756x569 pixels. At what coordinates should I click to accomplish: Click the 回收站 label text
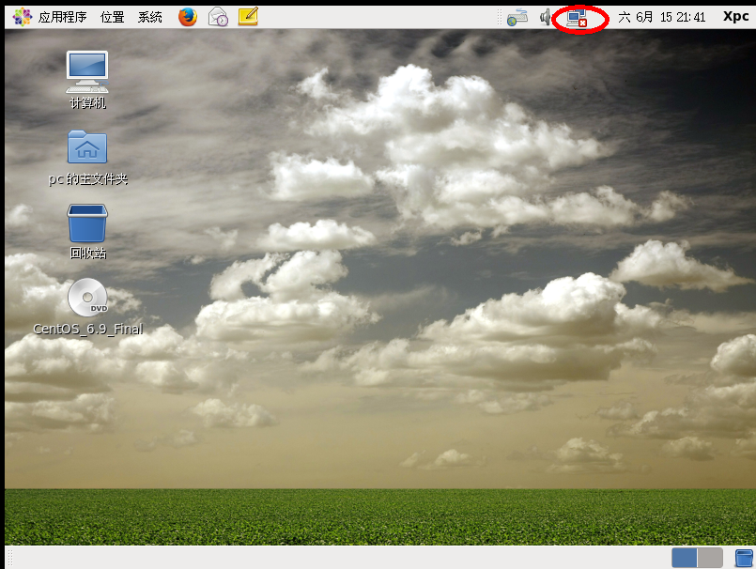[87, 253]
